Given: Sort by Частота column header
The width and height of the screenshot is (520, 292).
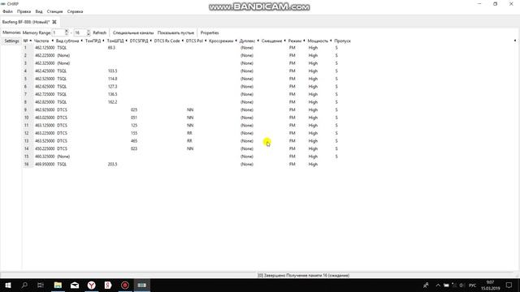Looking at the screenshot, I should [x=41, y=41].
